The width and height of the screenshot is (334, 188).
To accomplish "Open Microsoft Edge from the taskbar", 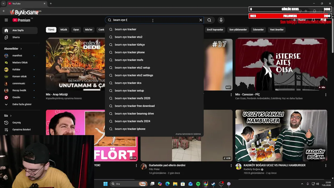I will [x=168, y=184].
